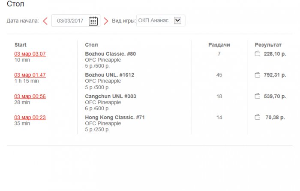Screen dimensions: 300x191
Task: Open the 03 мар 00:56 session link
Action: pyautogui.click(x=30, y=96)
